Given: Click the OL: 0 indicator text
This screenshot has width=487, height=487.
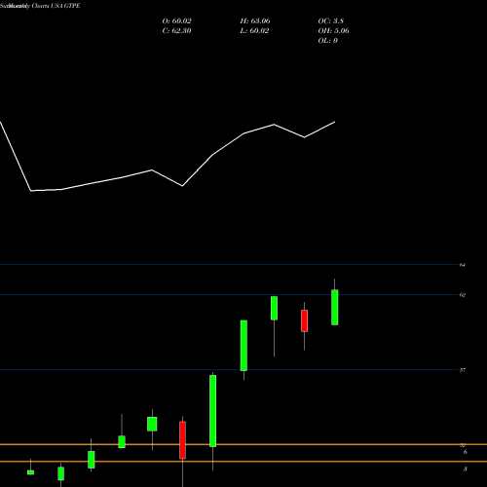Looking at the screenshot, I should click(x=328, y=41).
